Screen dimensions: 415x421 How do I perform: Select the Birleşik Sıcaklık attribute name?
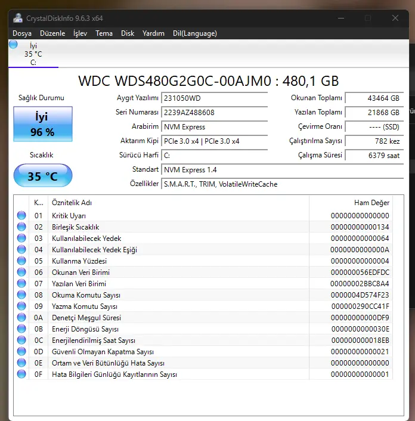(76, 227)
